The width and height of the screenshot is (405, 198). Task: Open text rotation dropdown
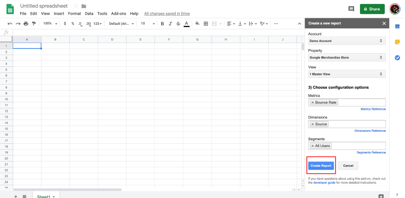click(264, 23)
